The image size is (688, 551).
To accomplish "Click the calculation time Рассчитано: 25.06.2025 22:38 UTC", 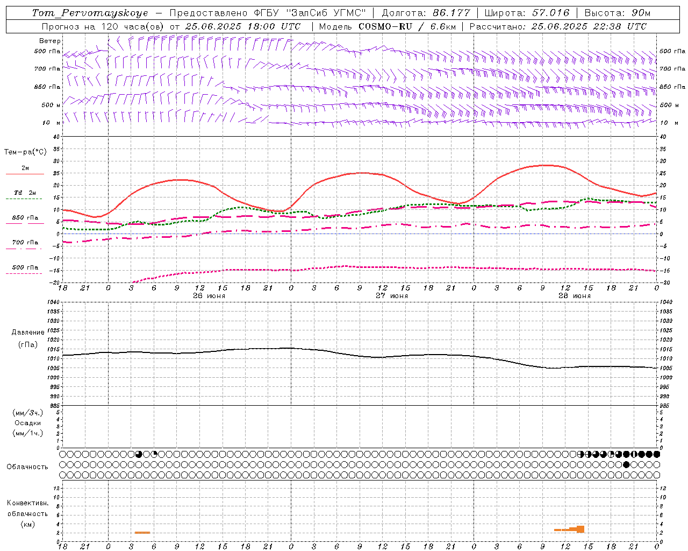I will point(558,26).
